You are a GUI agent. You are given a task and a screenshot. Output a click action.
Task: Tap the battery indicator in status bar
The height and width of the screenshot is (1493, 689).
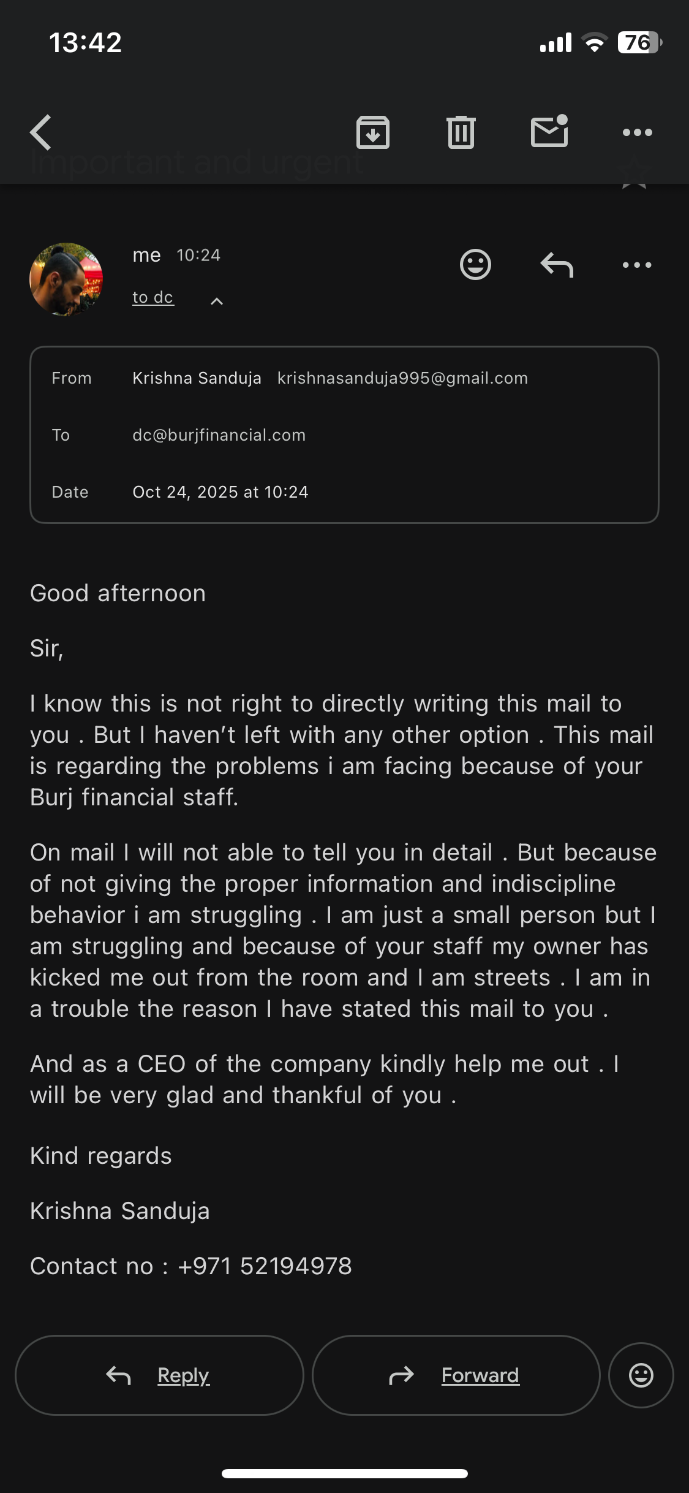(x=639, y=42)
